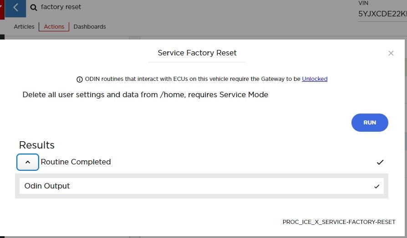This screenshot has width=407, height=238.
Task: Click the blue back arrow button
Action: pyautogui.click(x=16, y=8)
